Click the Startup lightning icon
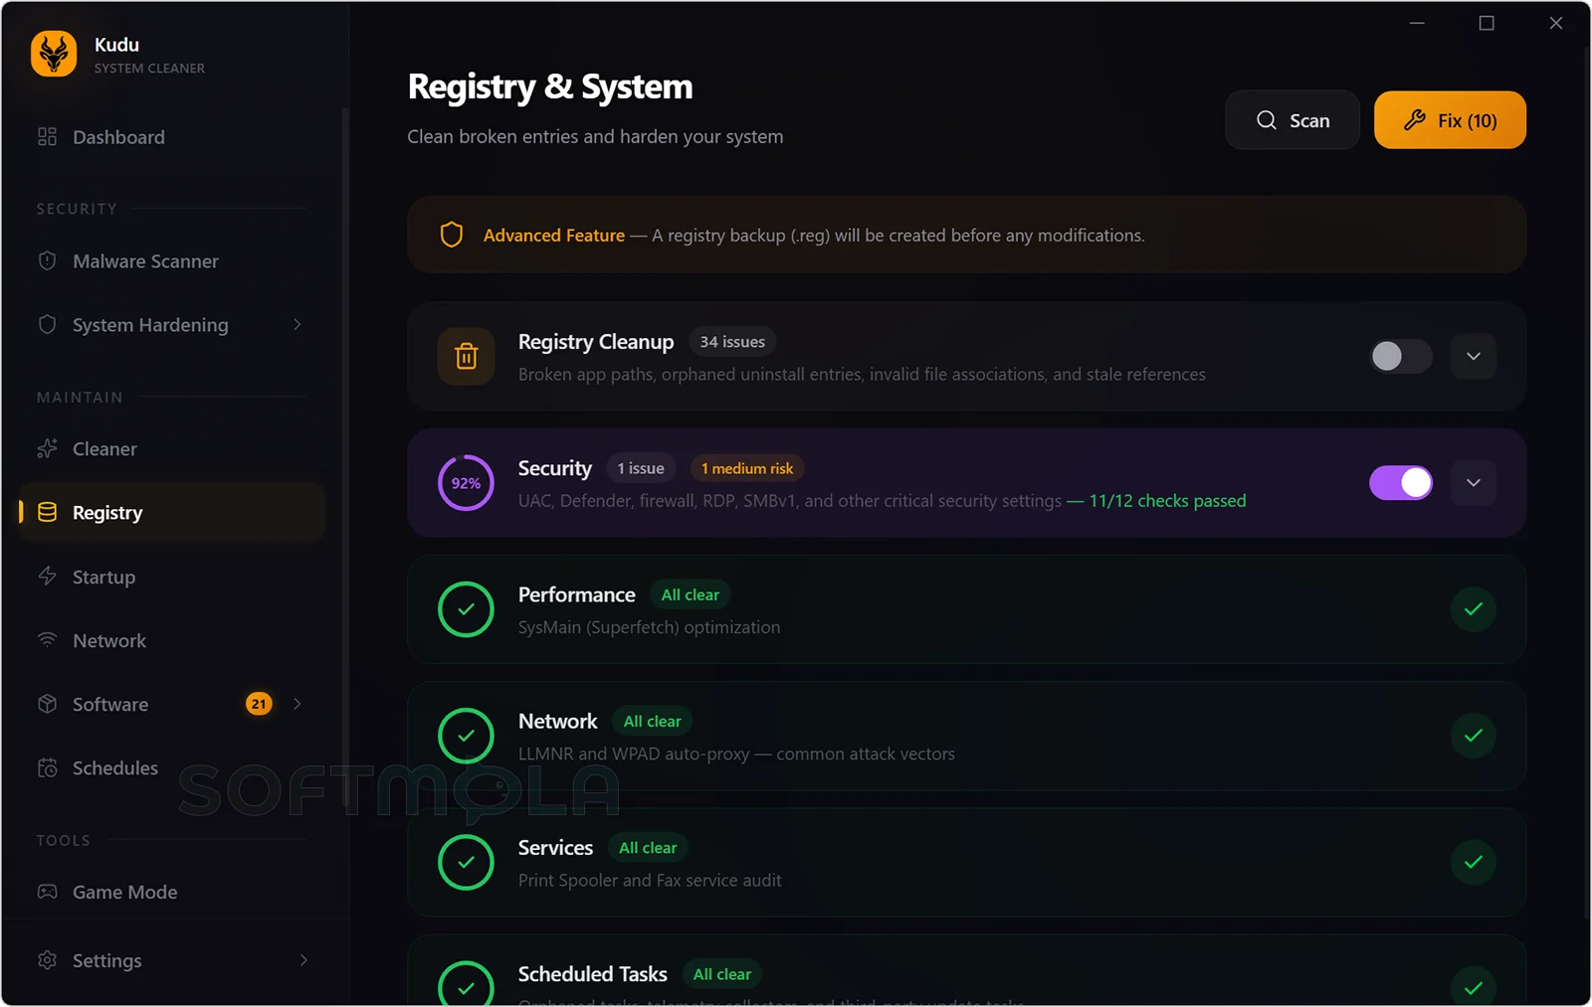The width and height of the screenshot is (1592, 1007). click(47, 577)
